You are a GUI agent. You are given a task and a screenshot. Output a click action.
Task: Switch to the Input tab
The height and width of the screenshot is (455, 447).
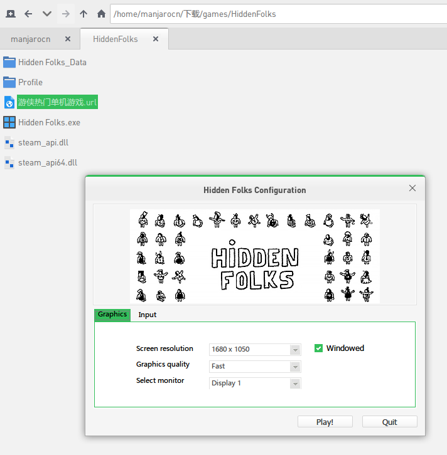[x=148, y=315]
